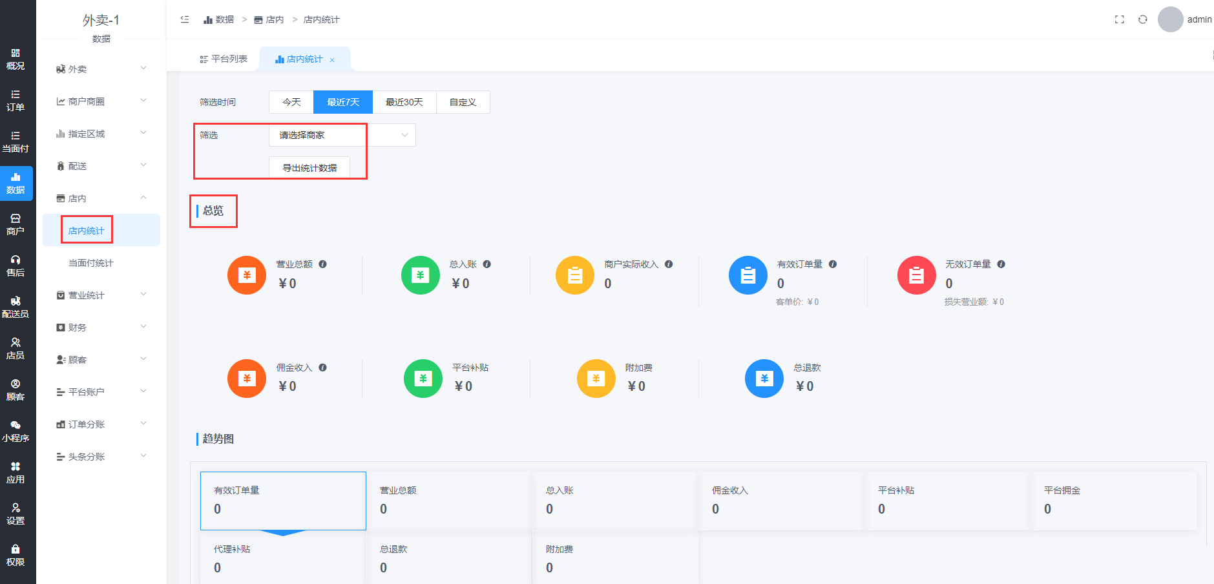Screen dimensions: 1214x584
Task: Select the 营业总额 trend chart card
Action: 449,500
